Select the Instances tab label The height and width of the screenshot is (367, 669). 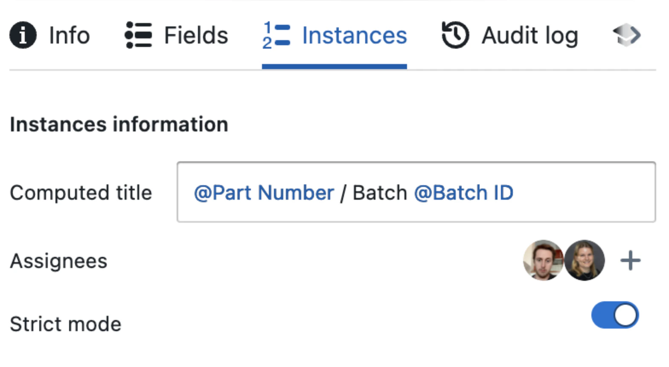pos(355,35)
